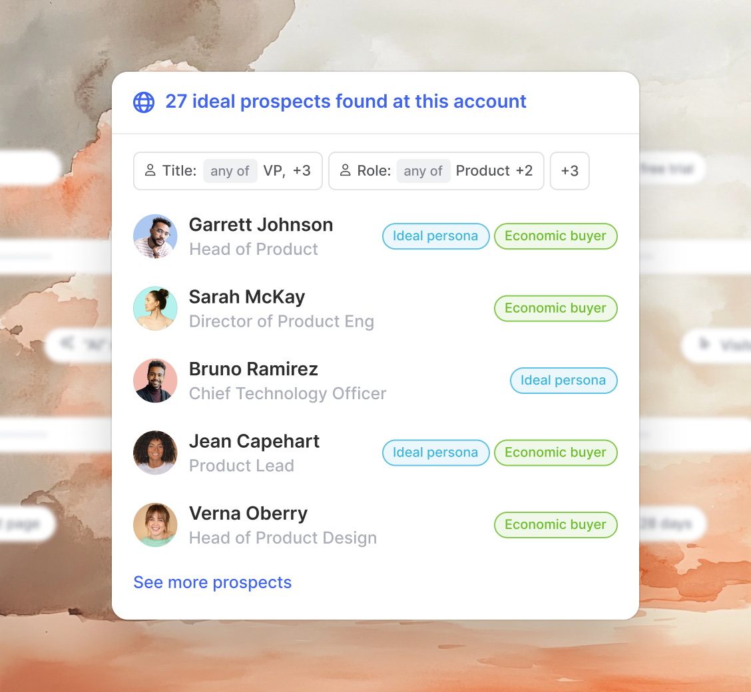Select Sarah McKay's Economic buyer tag
751x692 pixels.
point(555,309)
